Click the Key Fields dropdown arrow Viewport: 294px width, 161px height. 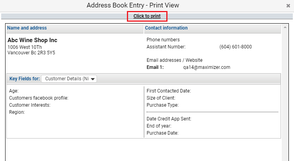coord(93,79)
